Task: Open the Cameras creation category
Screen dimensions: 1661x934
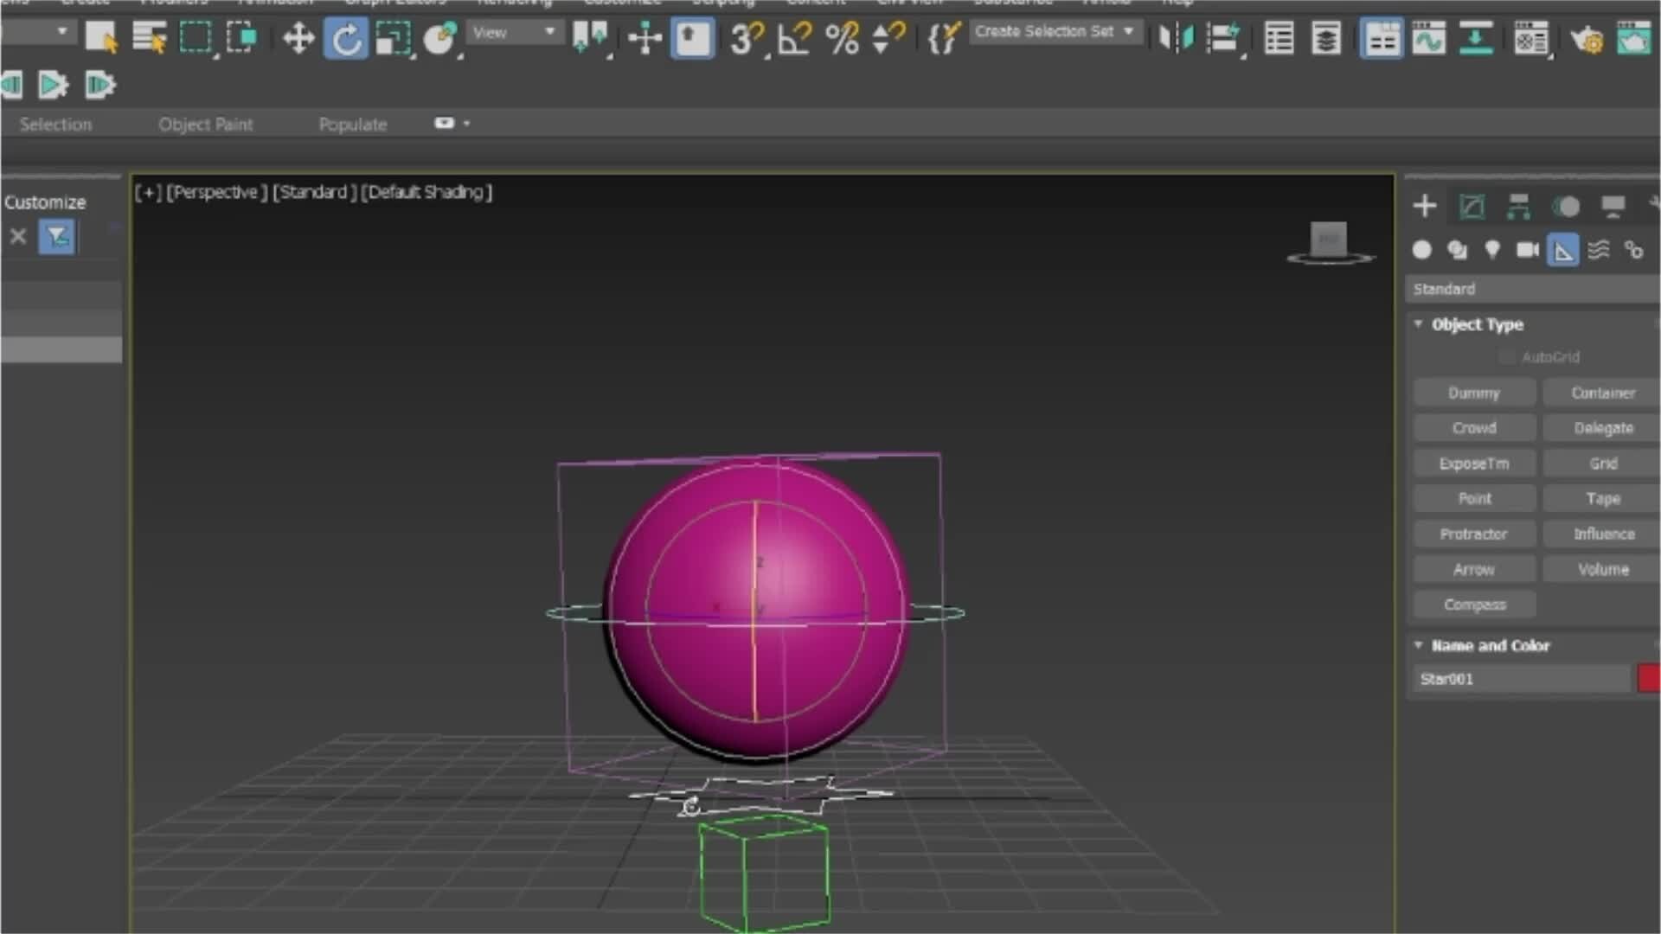Action: point(1527,250)
